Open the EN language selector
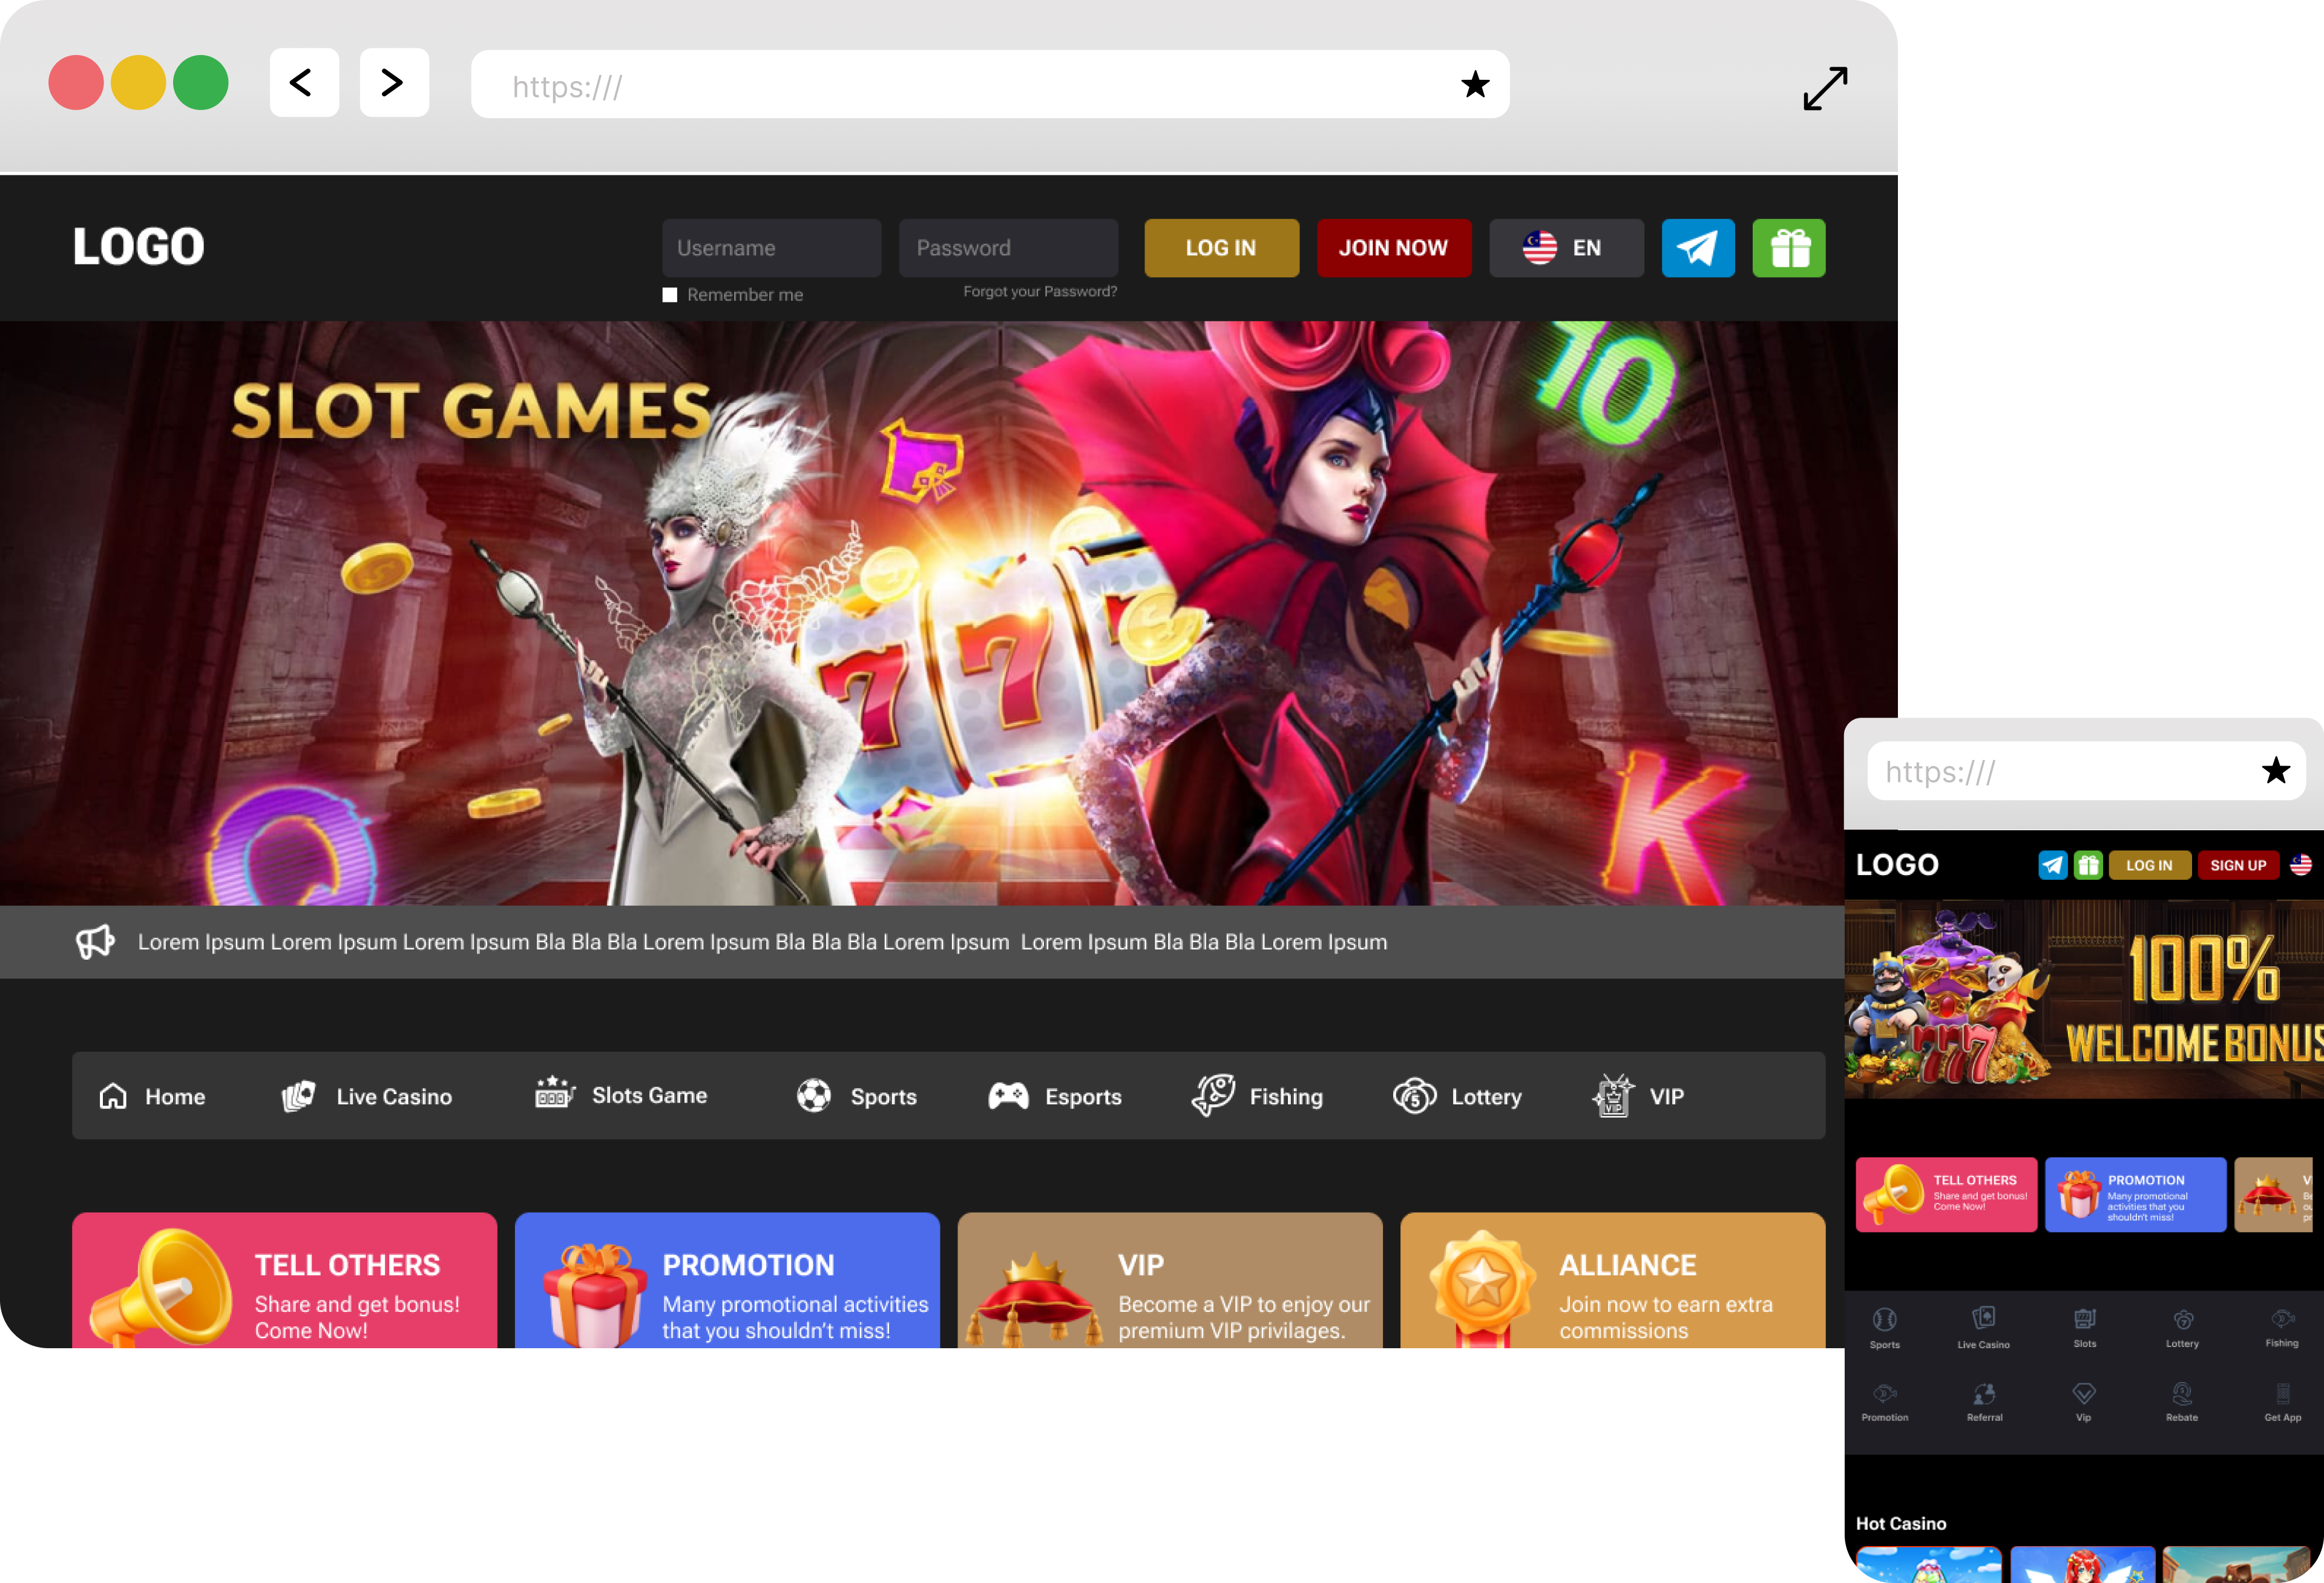2324x1583 pixels. click(1565, 248)
